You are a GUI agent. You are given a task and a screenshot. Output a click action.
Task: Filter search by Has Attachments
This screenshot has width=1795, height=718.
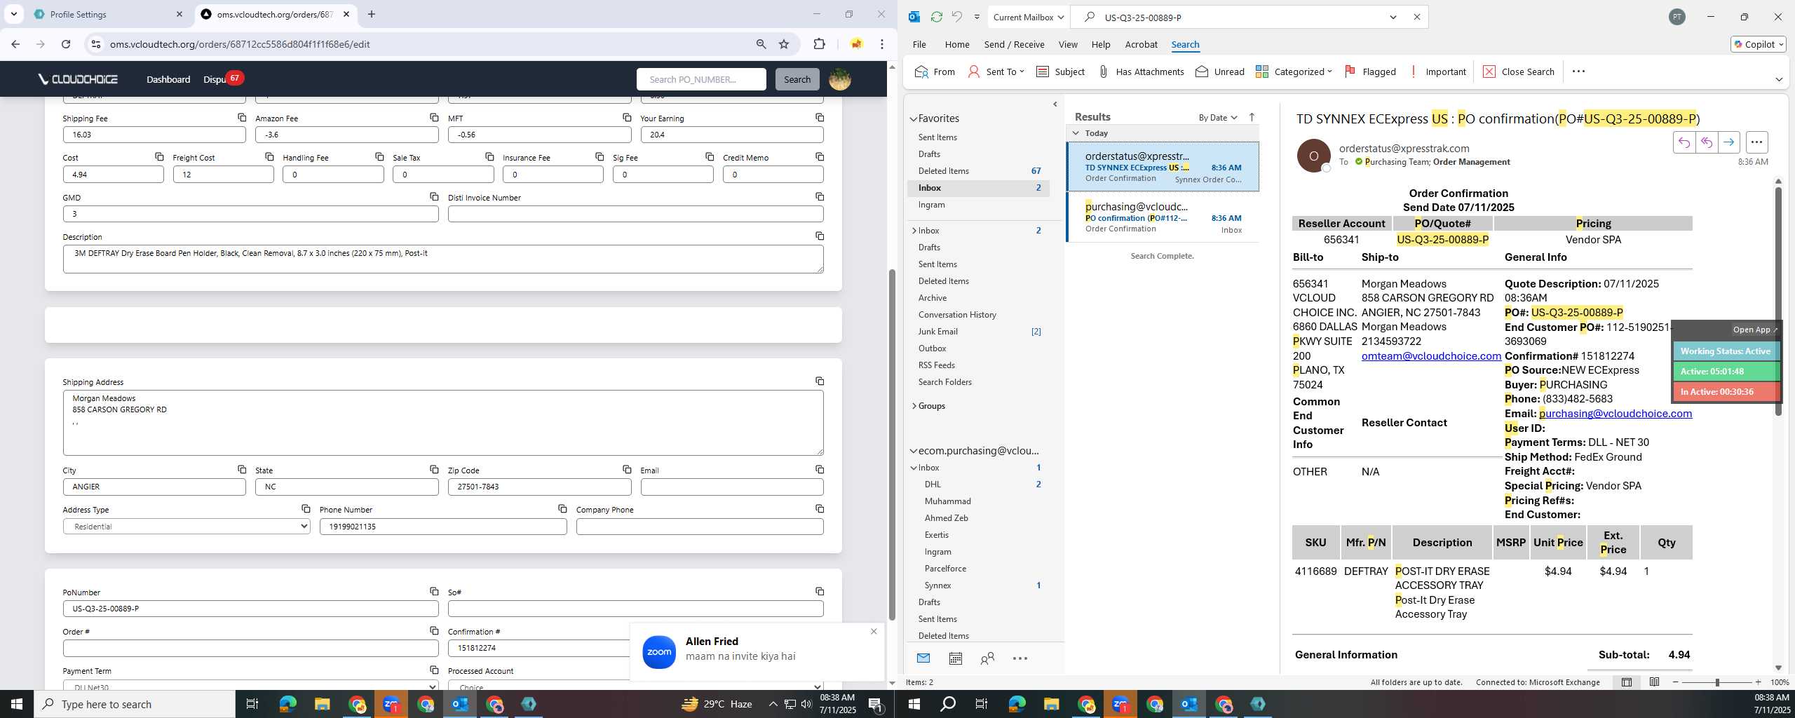(1141, 72)
